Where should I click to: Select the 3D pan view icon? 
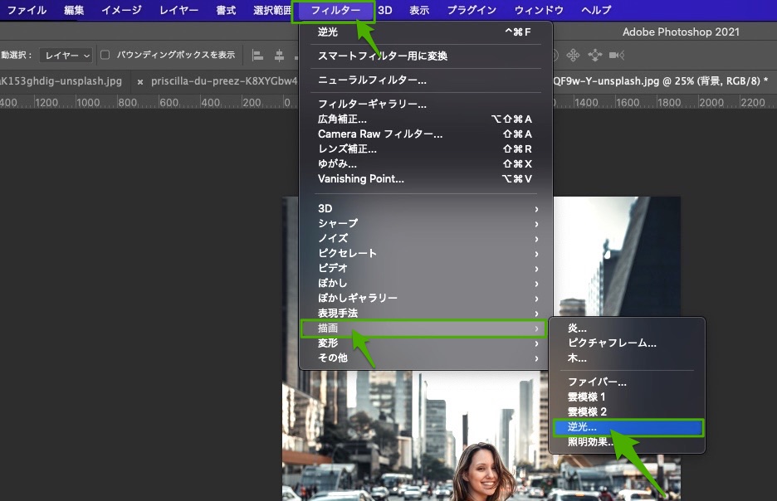[573, 55]
